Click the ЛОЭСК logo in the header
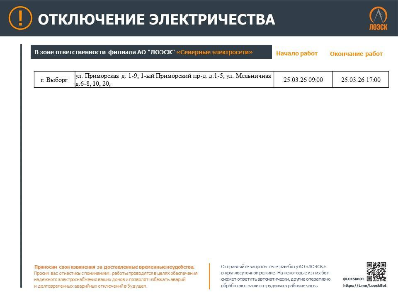This screenshot has height=298, width=398. [x=378, y=19]
